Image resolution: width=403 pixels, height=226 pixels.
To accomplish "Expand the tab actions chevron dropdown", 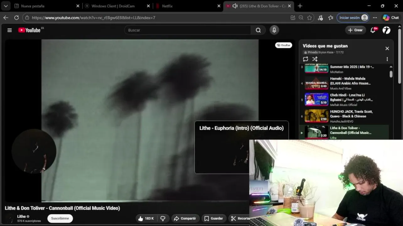I will 6,6.
